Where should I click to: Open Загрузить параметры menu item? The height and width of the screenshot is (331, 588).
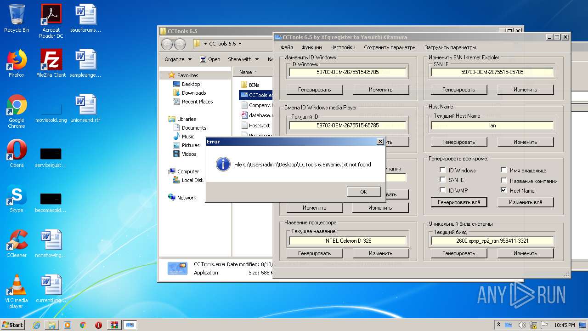tap(450, 47)
